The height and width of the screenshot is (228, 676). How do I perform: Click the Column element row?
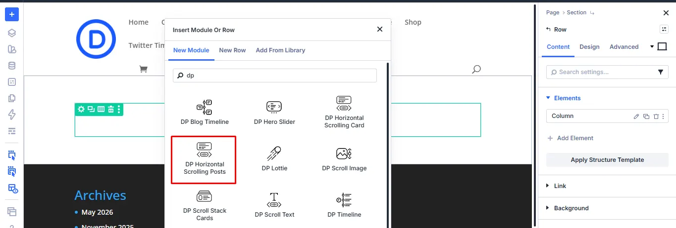coord(607,116)
